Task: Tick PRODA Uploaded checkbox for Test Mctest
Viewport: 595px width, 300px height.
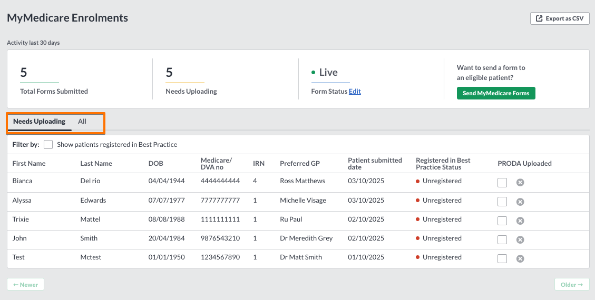Action: [x=502, y=258]
